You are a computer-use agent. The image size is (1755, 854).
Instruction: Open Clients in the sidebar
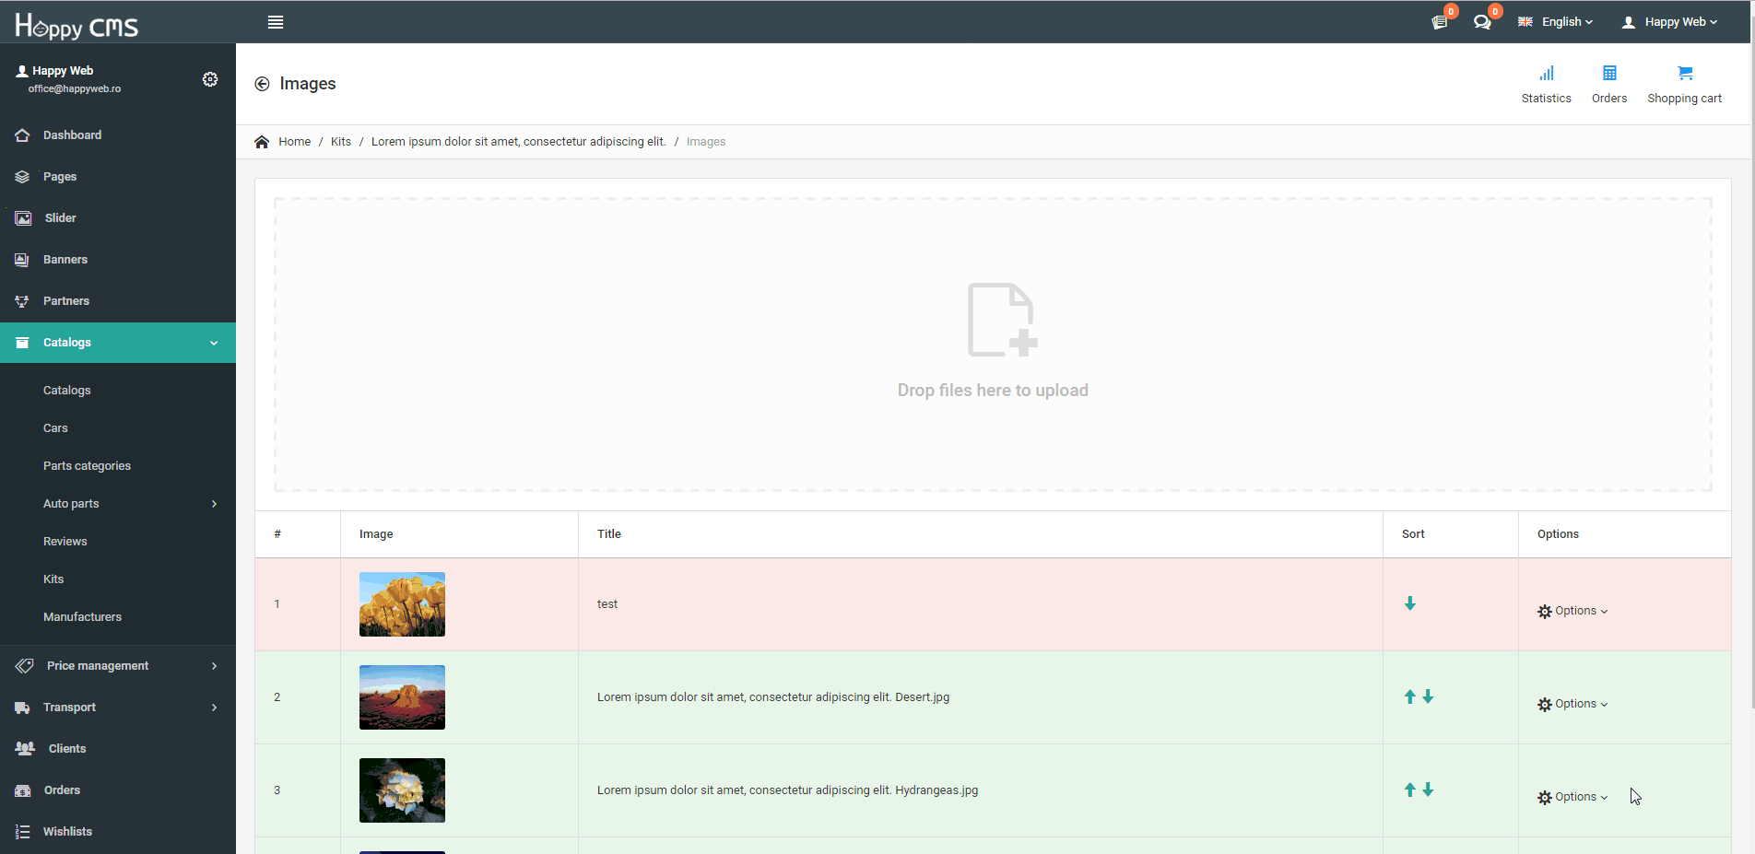118,748
